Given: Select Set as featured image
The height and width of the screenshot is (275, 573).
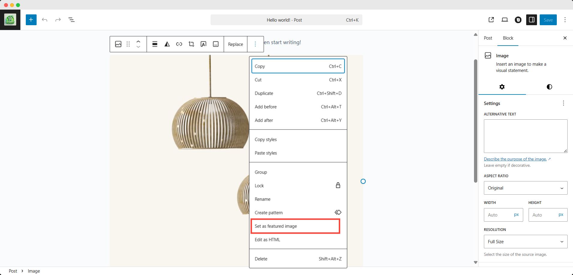Looking at the screenshot, I should coord(295,226).
